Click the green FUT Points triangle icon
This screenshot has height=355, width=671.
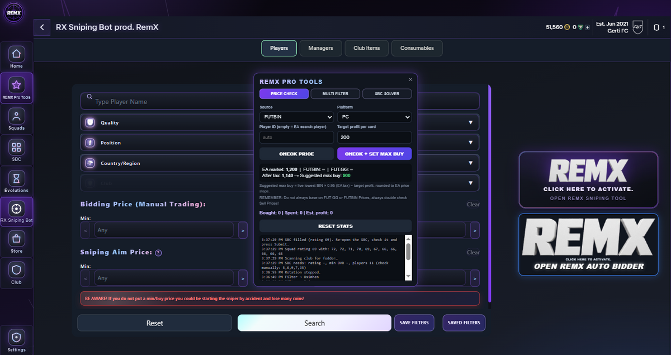(580, 27)
